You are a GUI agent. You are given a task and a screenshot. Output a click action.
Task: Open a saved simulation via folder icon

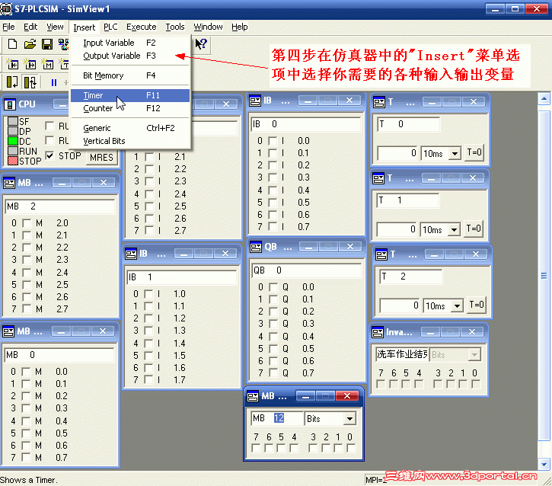[x=30, y=44]
